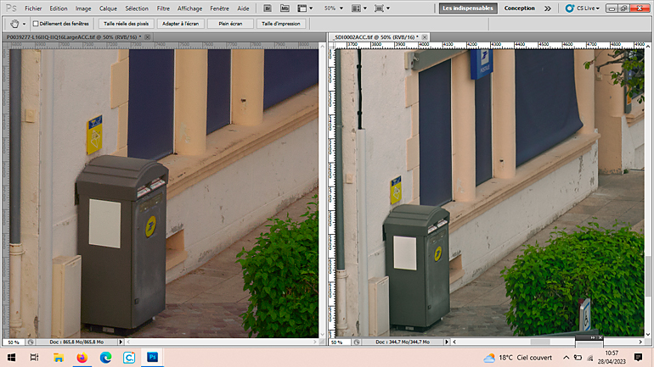The height and width of the screenshot is (367, 654).
Task: Open the Windows Start menu
Action: pos(11,358)
